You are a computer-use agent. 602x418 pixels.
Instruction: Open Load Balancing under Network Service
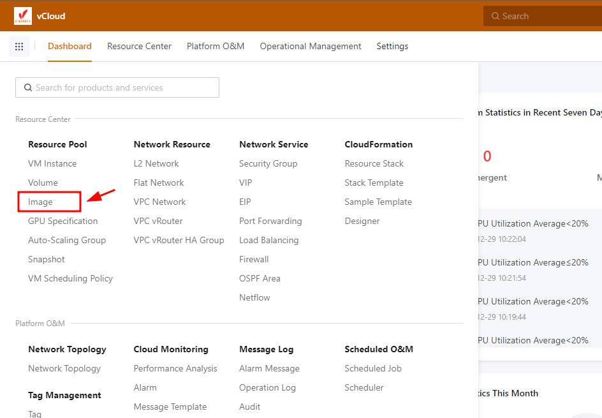coord(268,240)
